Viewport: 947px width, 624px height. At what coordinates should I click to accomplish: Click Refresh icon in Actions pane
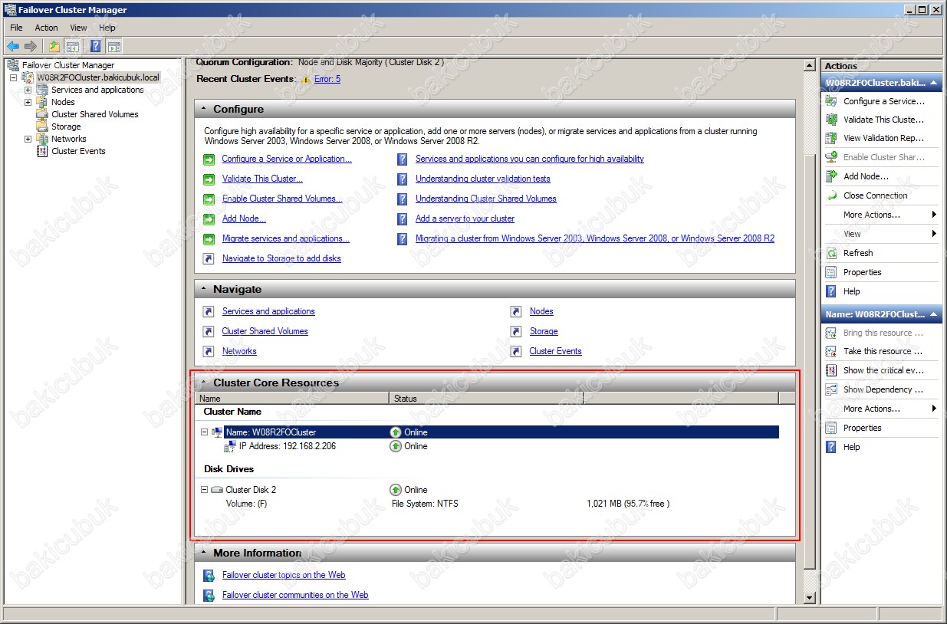(831, 253)
